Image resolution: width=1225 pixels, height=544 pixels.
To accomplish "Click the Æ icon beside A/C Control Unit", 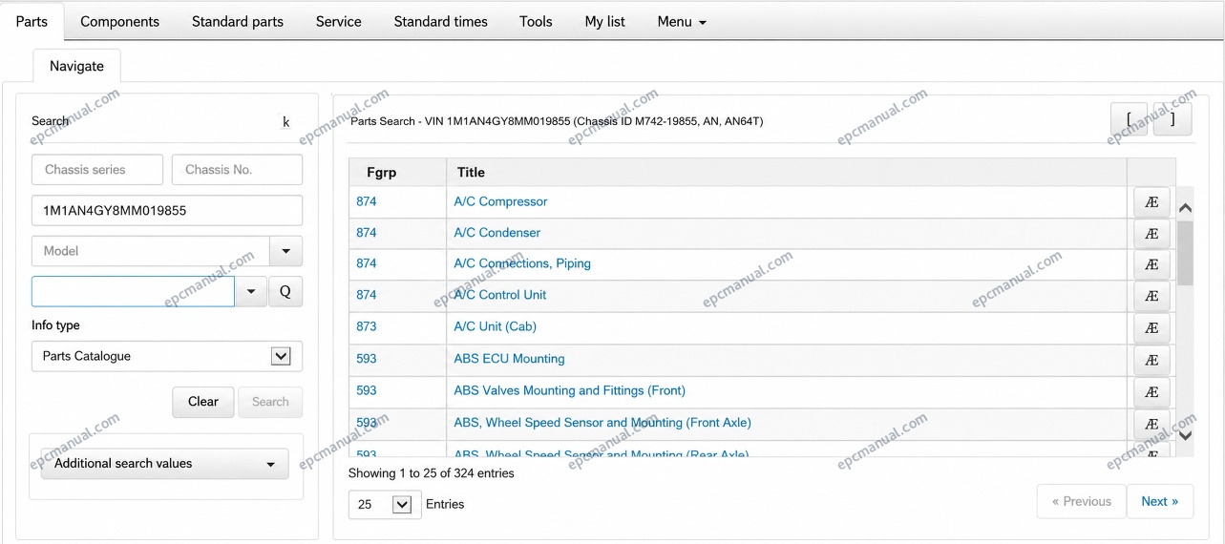I will pyautogui.click(x=1151, y=296).
